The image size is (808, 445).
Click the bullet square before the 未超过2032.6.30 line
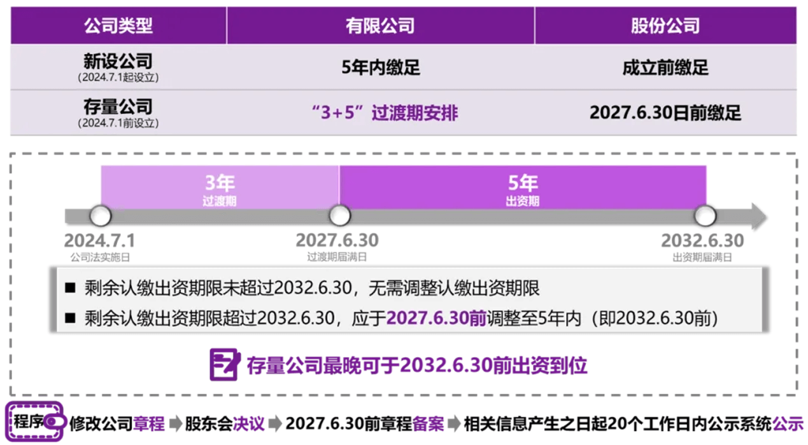(x=70, y=289)
